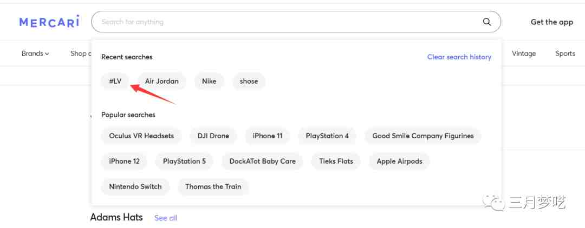Select the shose recent search chip
585x228 pixels.
click(249, 81)
